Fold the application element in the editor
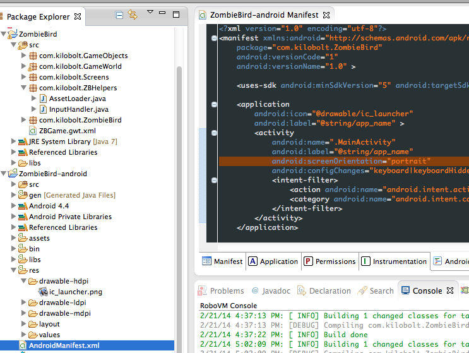Viewport: 469px width, 353px height. tap(214, 104)
